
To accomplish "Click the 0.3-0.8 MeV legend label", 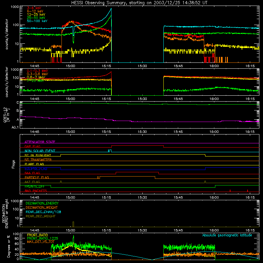I will (x=37, y=74).
